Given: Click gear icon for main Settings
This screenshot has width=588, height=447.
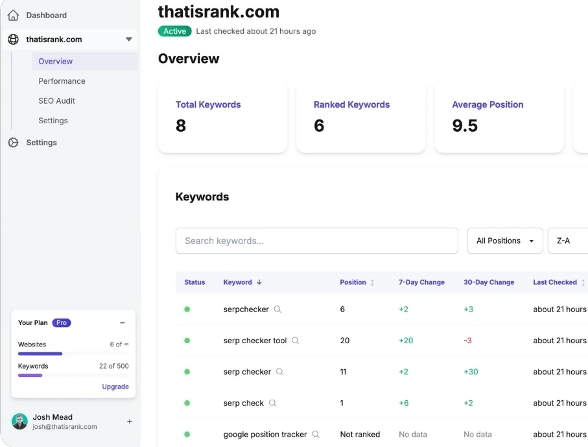Looking at the screenshot, I should 13,143.
